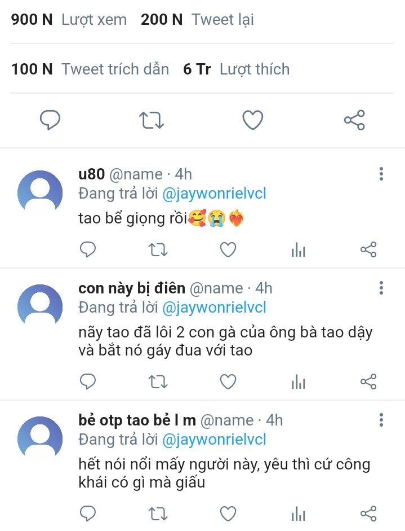
Task: Retweet the 'con này bị điên' reply
Action: click(158, 382)
